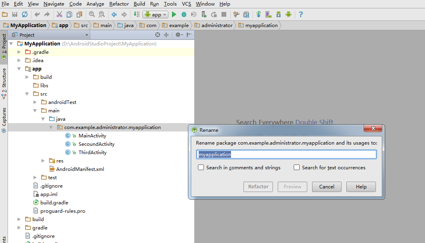
Task: Click the Collapse All icon in Project panel
Action: [x=166, y=35]
